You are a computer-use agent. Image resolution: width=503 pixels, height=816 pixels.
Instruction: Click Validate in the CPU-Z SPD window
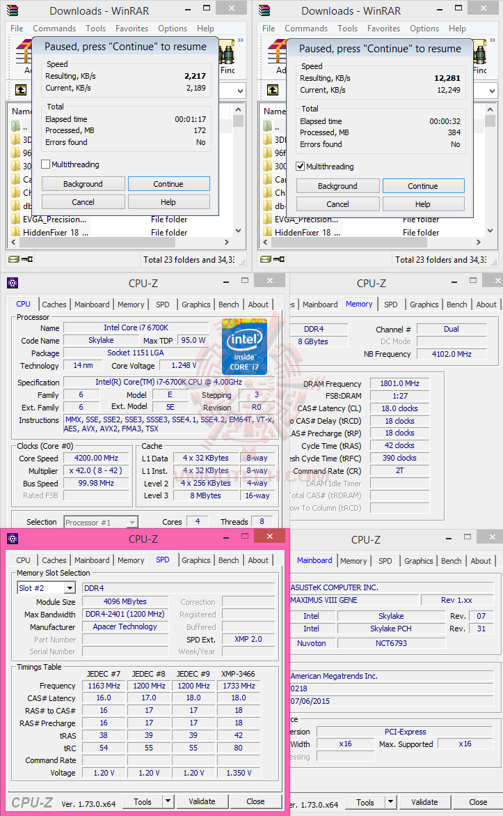202,801
